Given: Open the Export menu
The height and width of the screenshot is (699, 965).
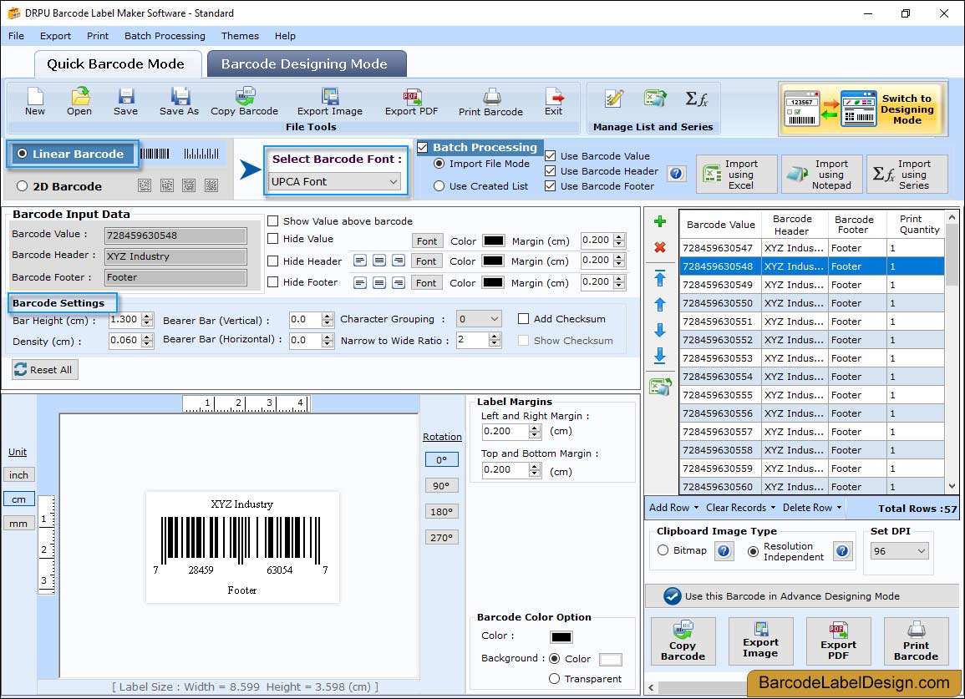Looking at the screenshot, I should click(55, 36).
